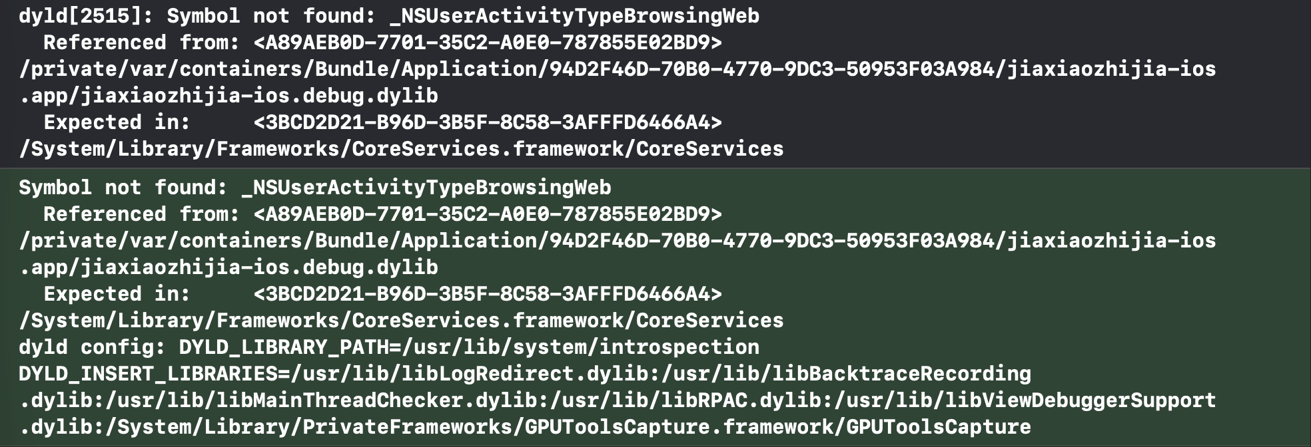Screen dimensions: 1311x447
Task: Click the CoreServices framework path in green block
Action: click(x=401, y=321)
